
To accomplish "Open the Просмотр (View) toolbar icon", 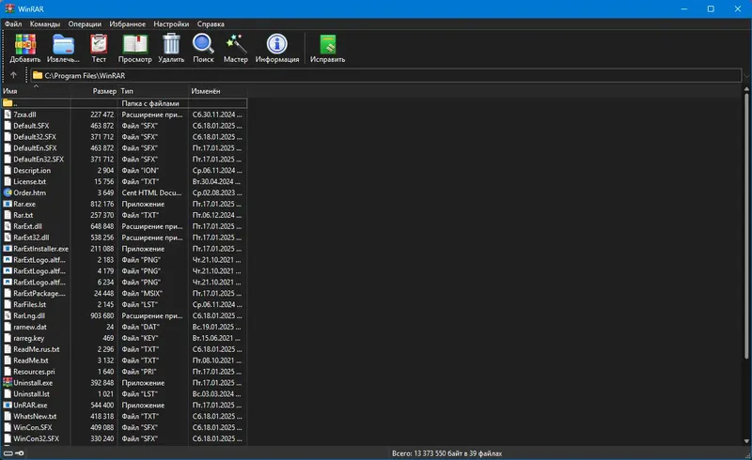I will pos(134,44).
